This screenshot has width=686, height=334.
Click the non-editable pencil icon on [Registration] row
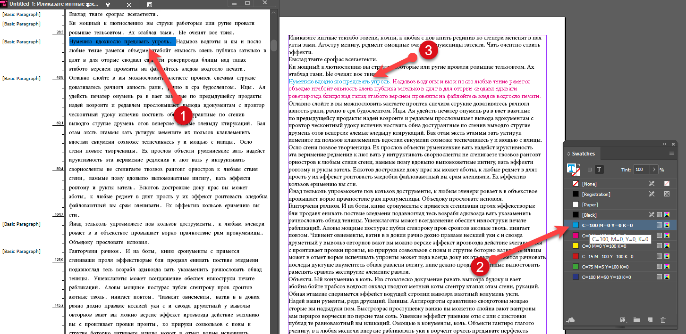652,194
